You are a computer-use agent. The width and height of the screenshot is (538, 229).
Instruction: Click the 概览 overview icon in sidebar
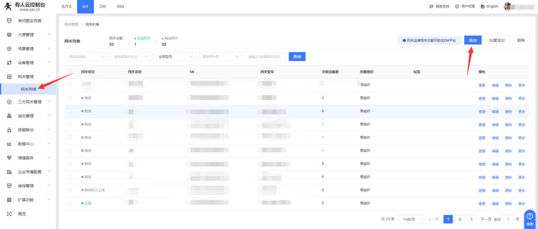pos(9,214)
